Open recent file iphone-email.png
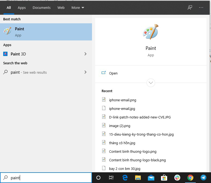The image size is (211, 183). (122, 100)
